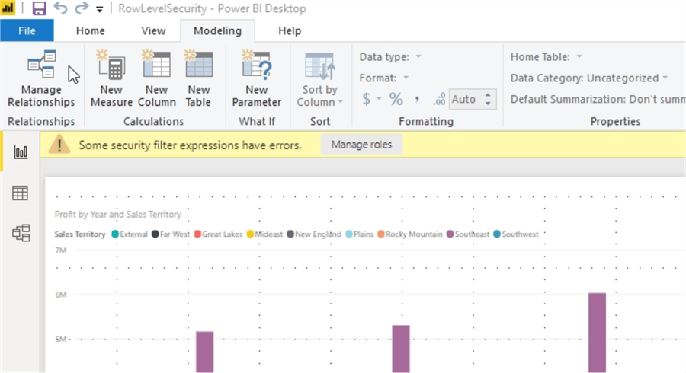
Task: Select the tallest purple Southeast bar
Action: point(597,333)
